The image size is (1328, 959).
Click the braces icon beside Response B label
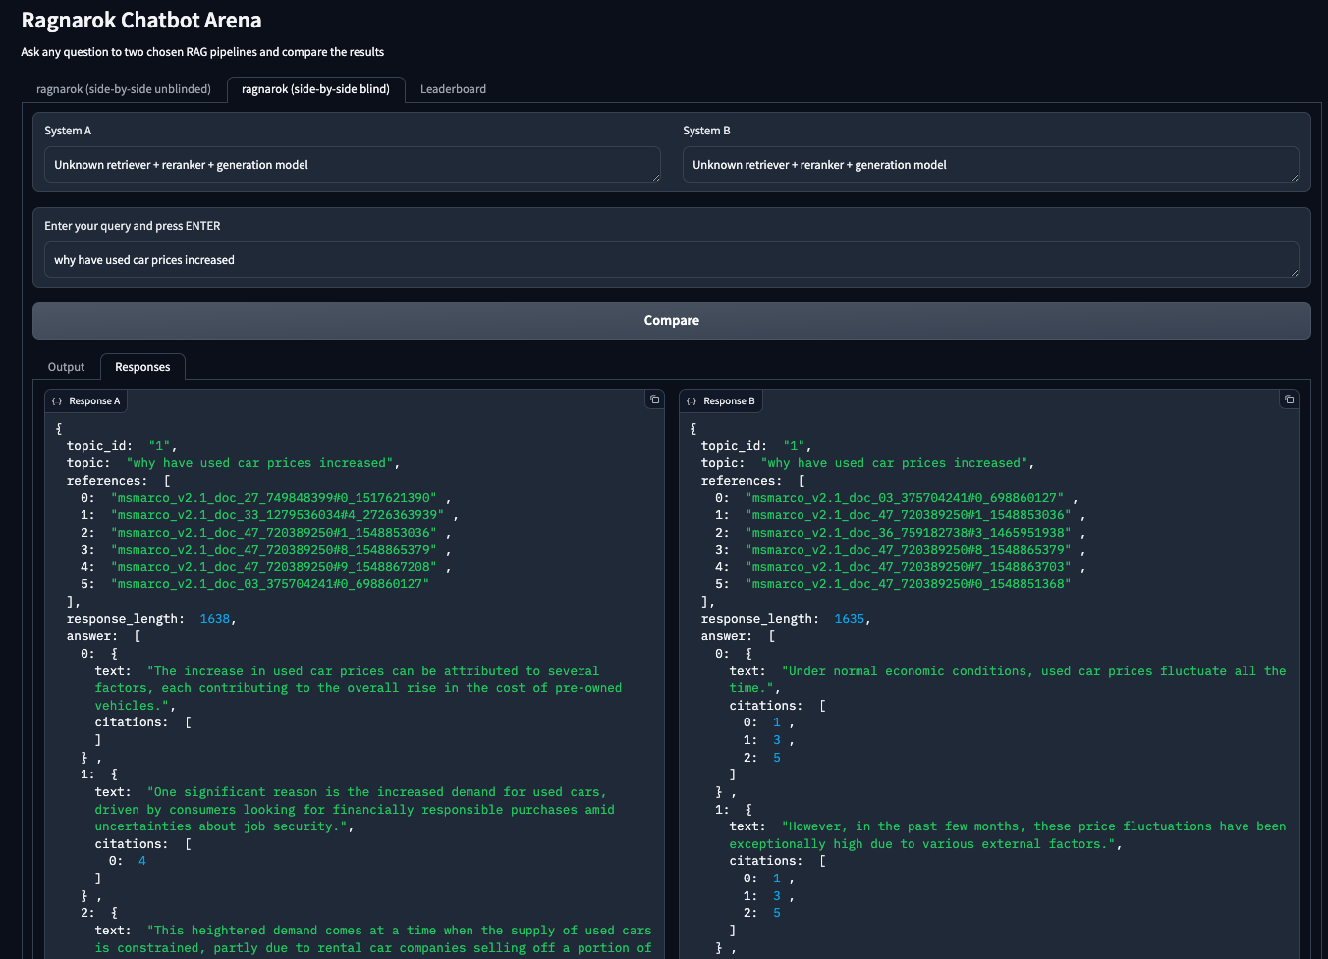point(692,401)
